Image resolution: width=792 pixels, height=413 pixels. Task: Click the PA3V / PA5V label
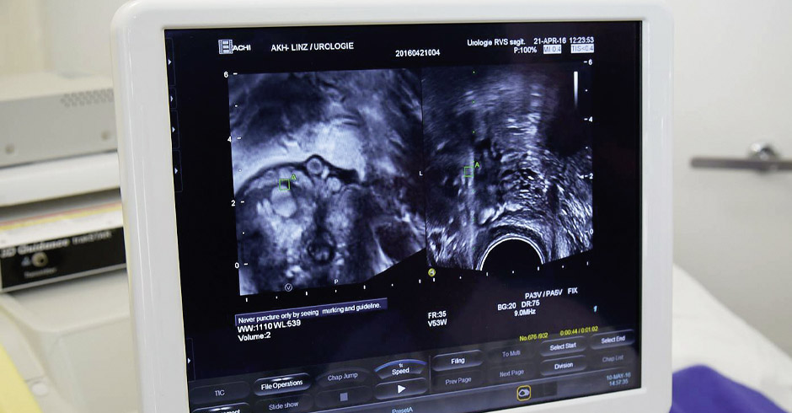[543, 294]
